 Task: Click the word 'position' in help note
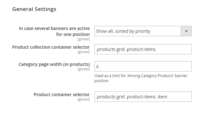101,81
